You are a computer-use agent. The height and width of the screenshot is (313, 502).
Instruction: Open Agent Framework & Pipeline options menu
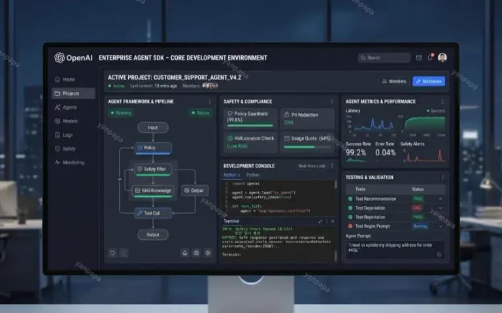coord(209,102)
